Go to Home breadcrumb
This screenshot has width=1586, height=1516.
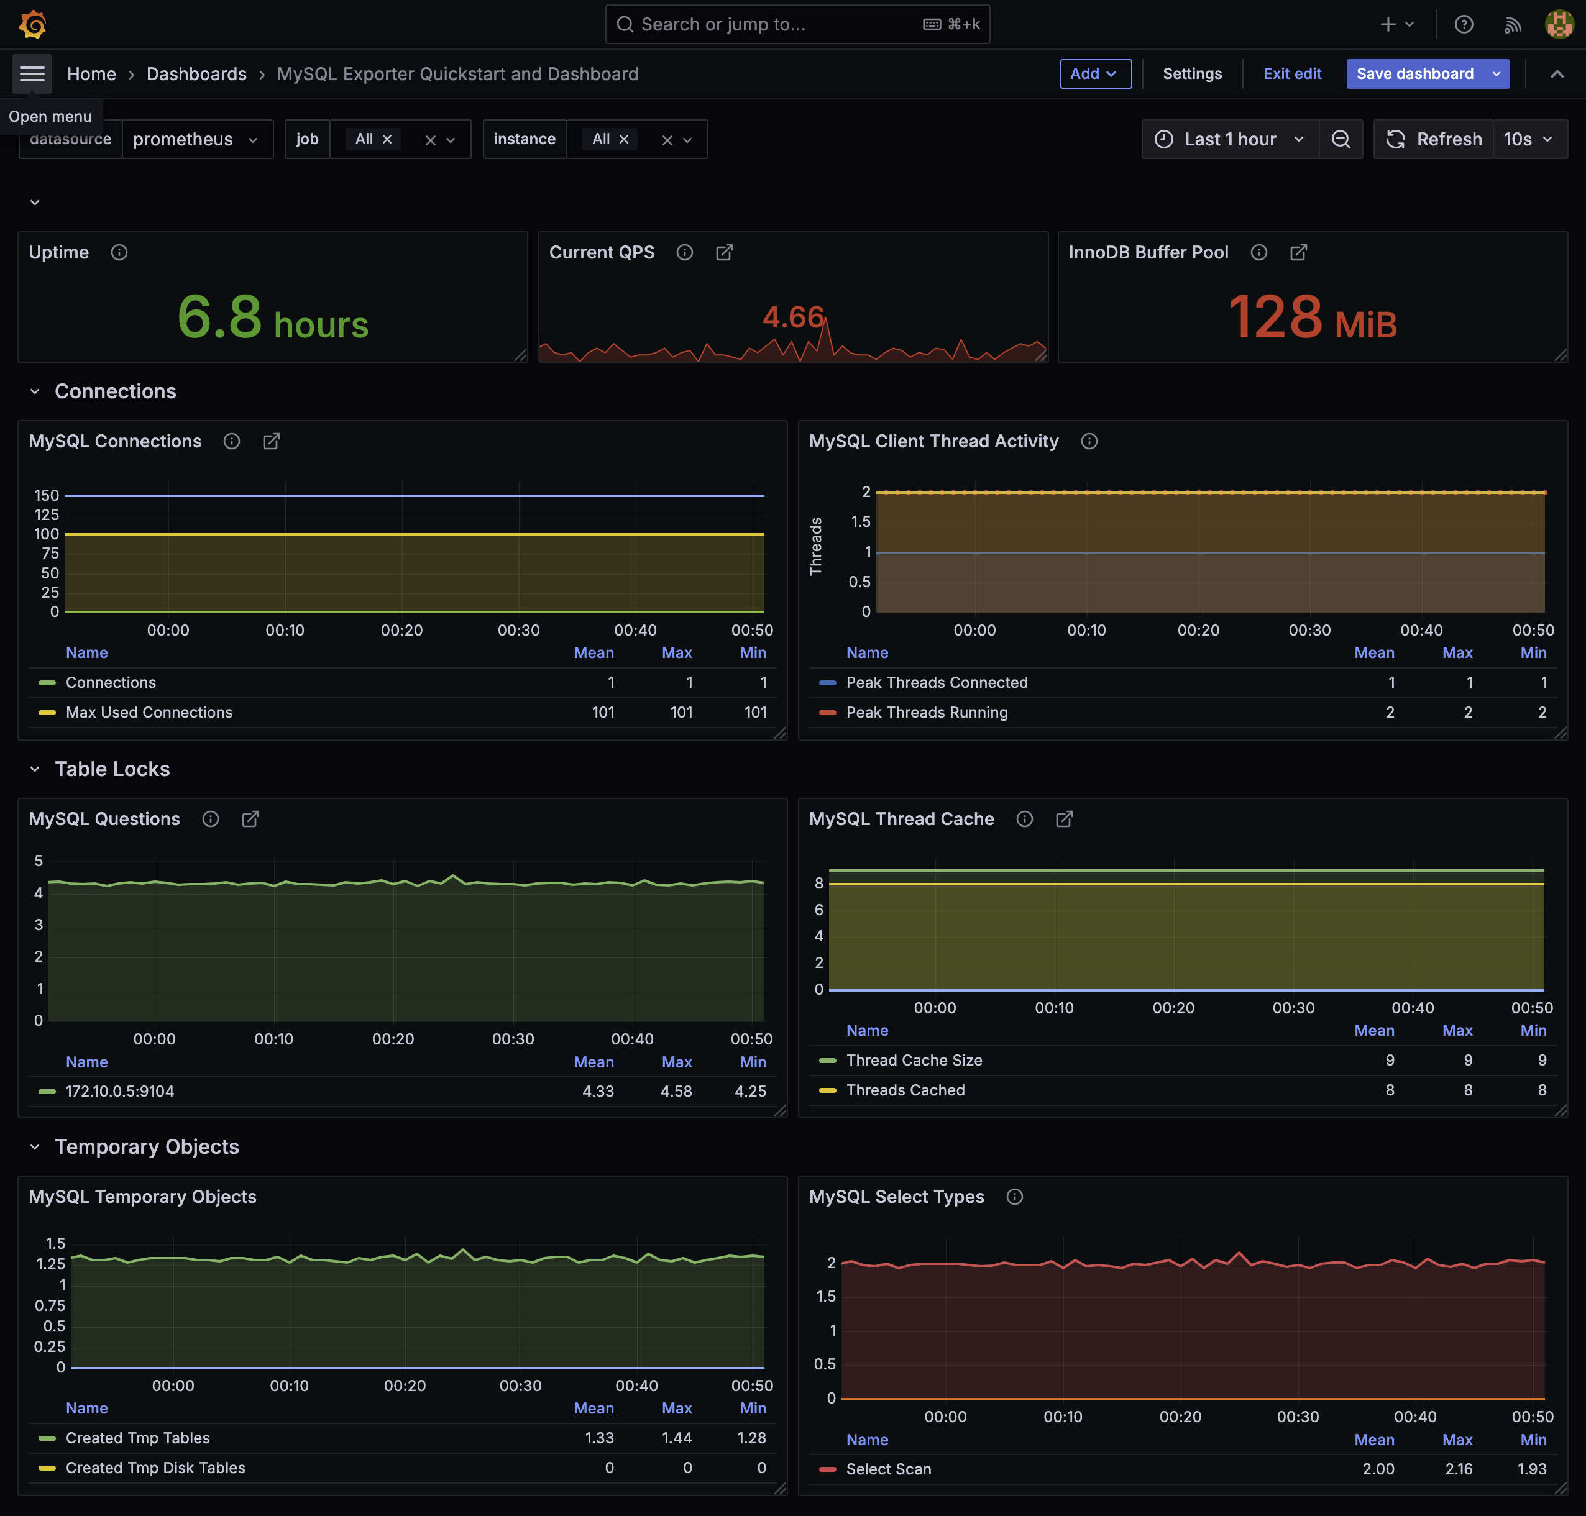click(x=91, y=73)
